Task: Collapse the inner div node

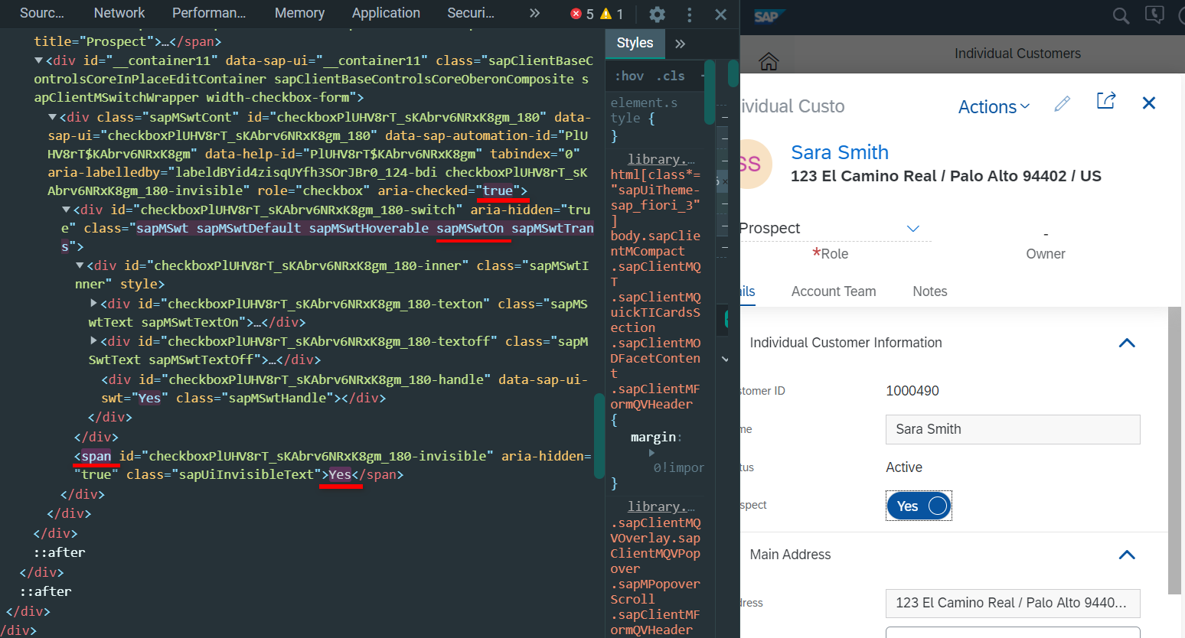Action: tap(80, 265)
